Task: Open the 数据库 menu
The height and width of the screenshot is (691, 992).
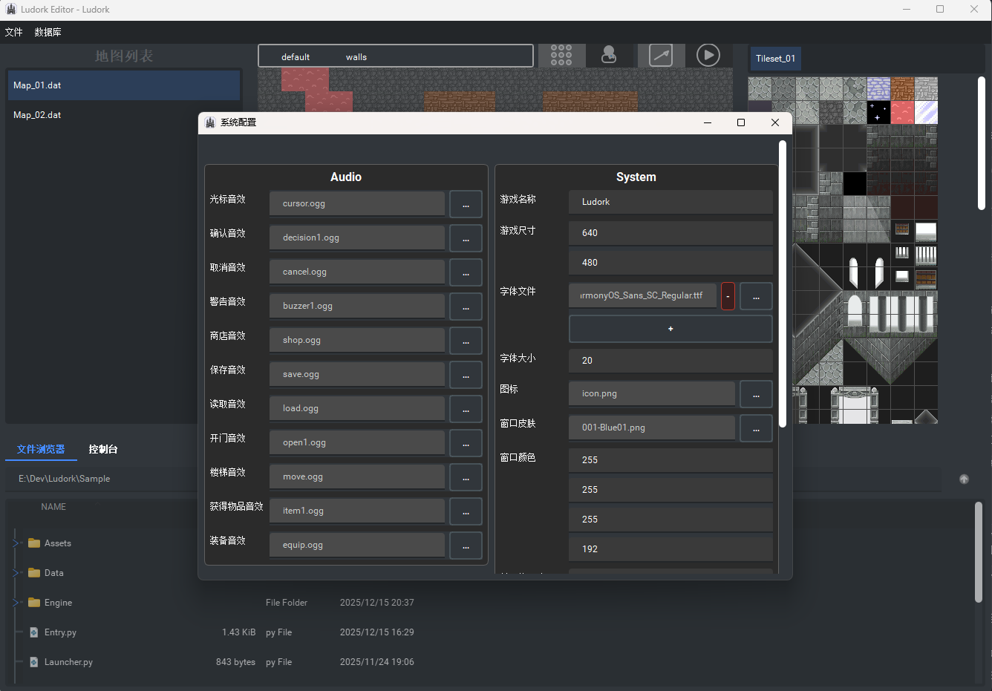Action: (x=48, y=32)
